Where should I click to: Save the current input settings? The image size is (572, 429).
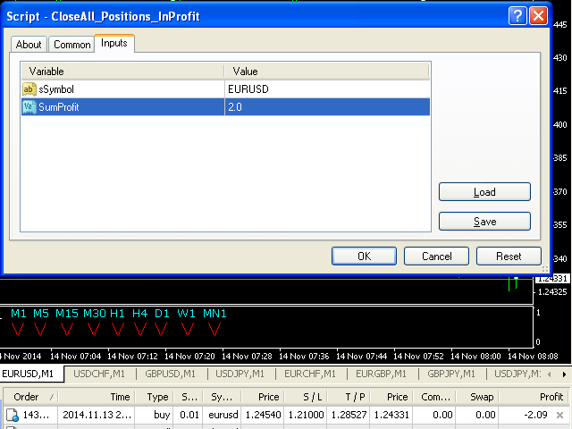(x=484, y=222)
